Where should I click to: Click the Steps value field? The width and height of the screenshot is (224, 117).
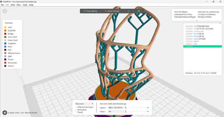coord(116,111)
